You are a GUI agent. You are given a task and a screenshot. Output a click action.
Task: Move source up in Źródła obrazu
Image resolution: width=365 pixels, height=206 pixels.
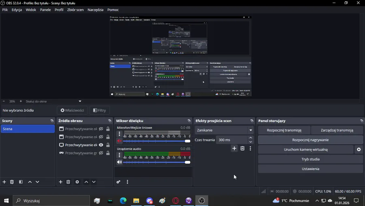[86, 182]
